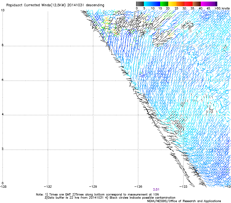This screenshot has height=203, width=231.
Task: Click the '-126' longitude axis label
Action: (x=138, y=187)
